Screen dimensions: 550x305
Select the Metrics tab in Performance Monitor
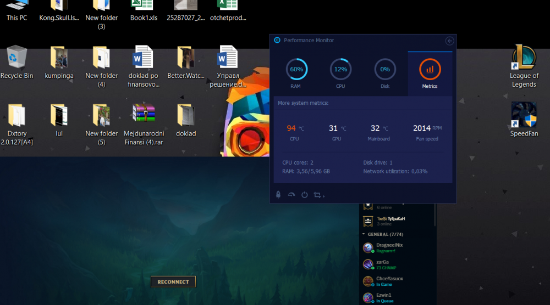[430, 74]
